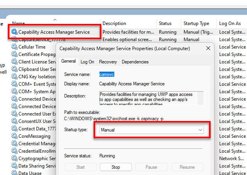Select the CNG Key Isolation service name
Viewport: 247px width, 175px height.
click(37, 77)
